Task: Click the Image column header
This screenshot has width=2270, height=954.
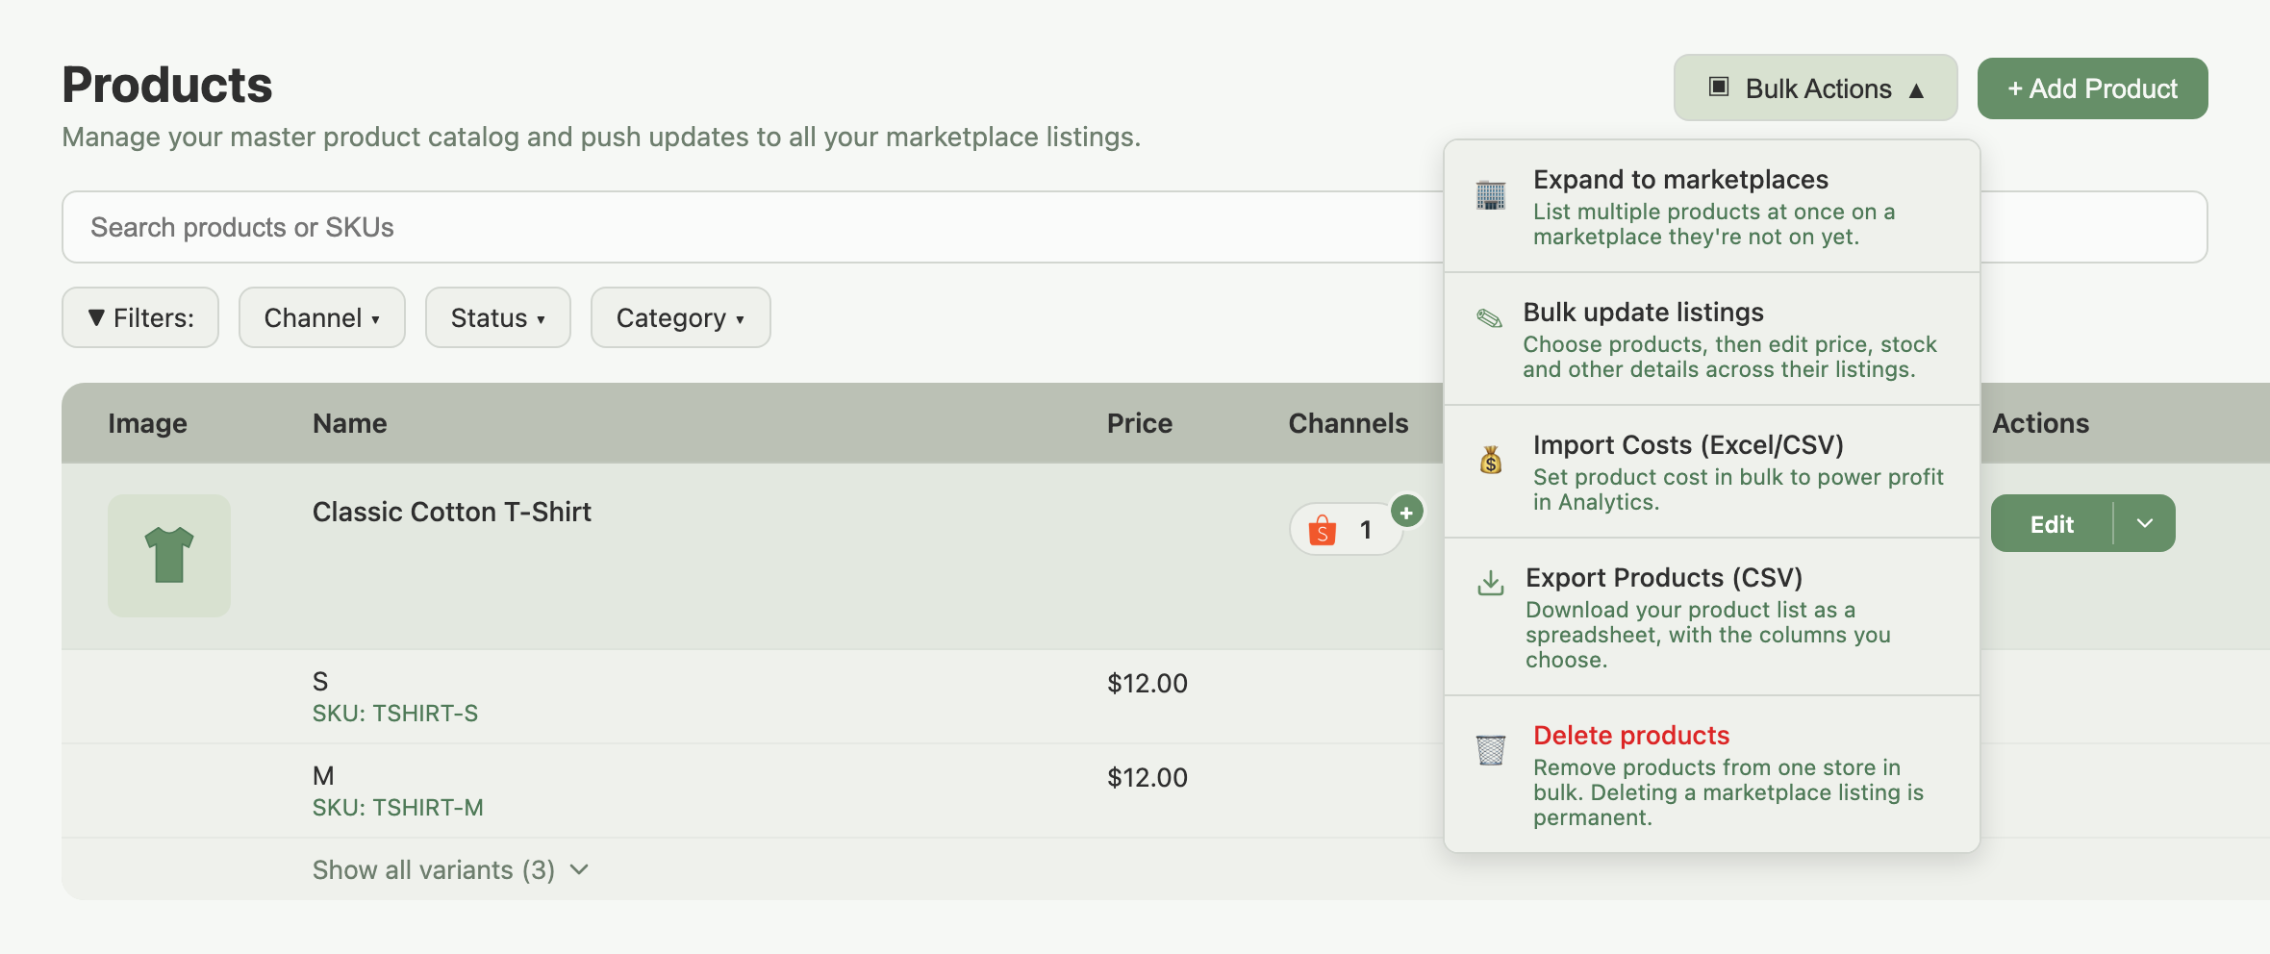Action: (x=147, y=423)
